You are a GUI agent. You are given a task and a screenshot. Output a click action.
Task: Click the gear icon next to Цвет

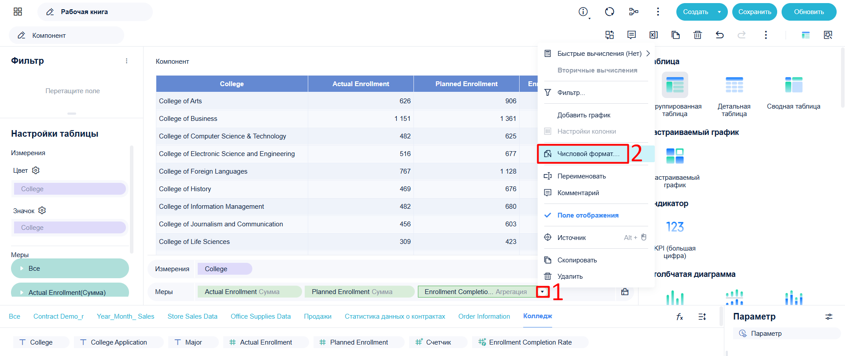[36, 170]
